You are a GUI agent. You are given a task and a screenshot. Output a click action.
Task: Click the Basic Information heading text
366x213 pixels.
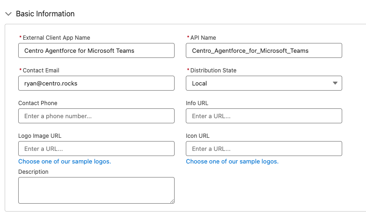coord(45,14)
